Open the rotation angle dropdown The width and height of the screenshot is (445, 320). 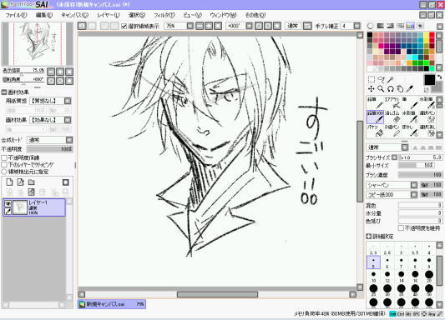coord(249,26)
